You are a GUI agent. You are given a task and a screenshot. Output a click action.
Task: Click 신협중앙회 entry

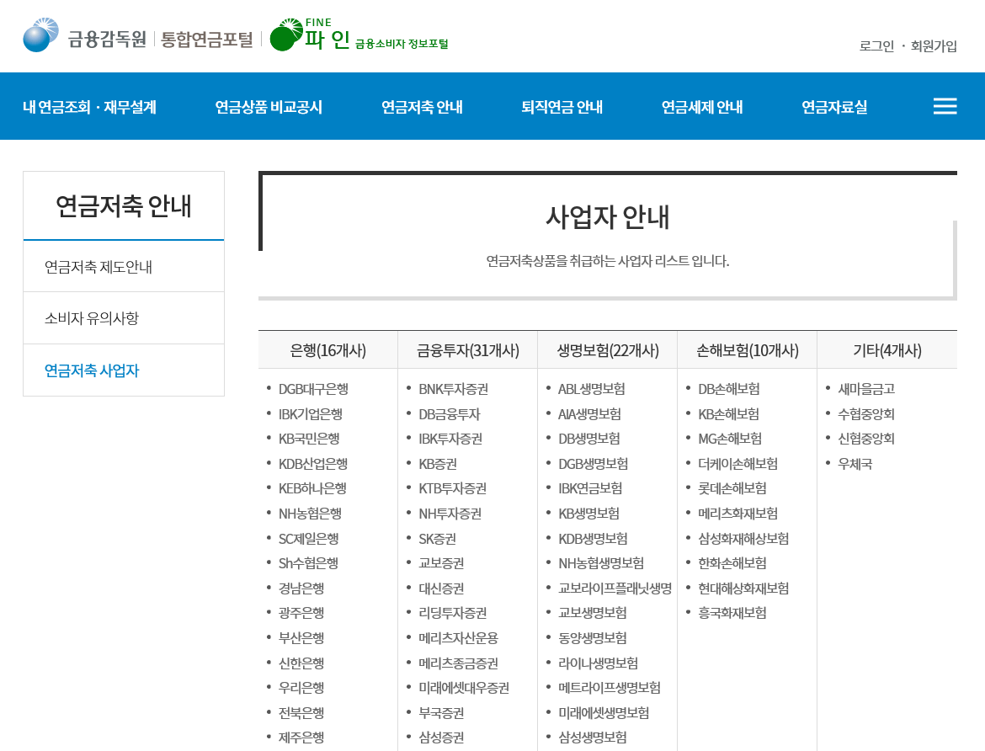pos(866,439)
